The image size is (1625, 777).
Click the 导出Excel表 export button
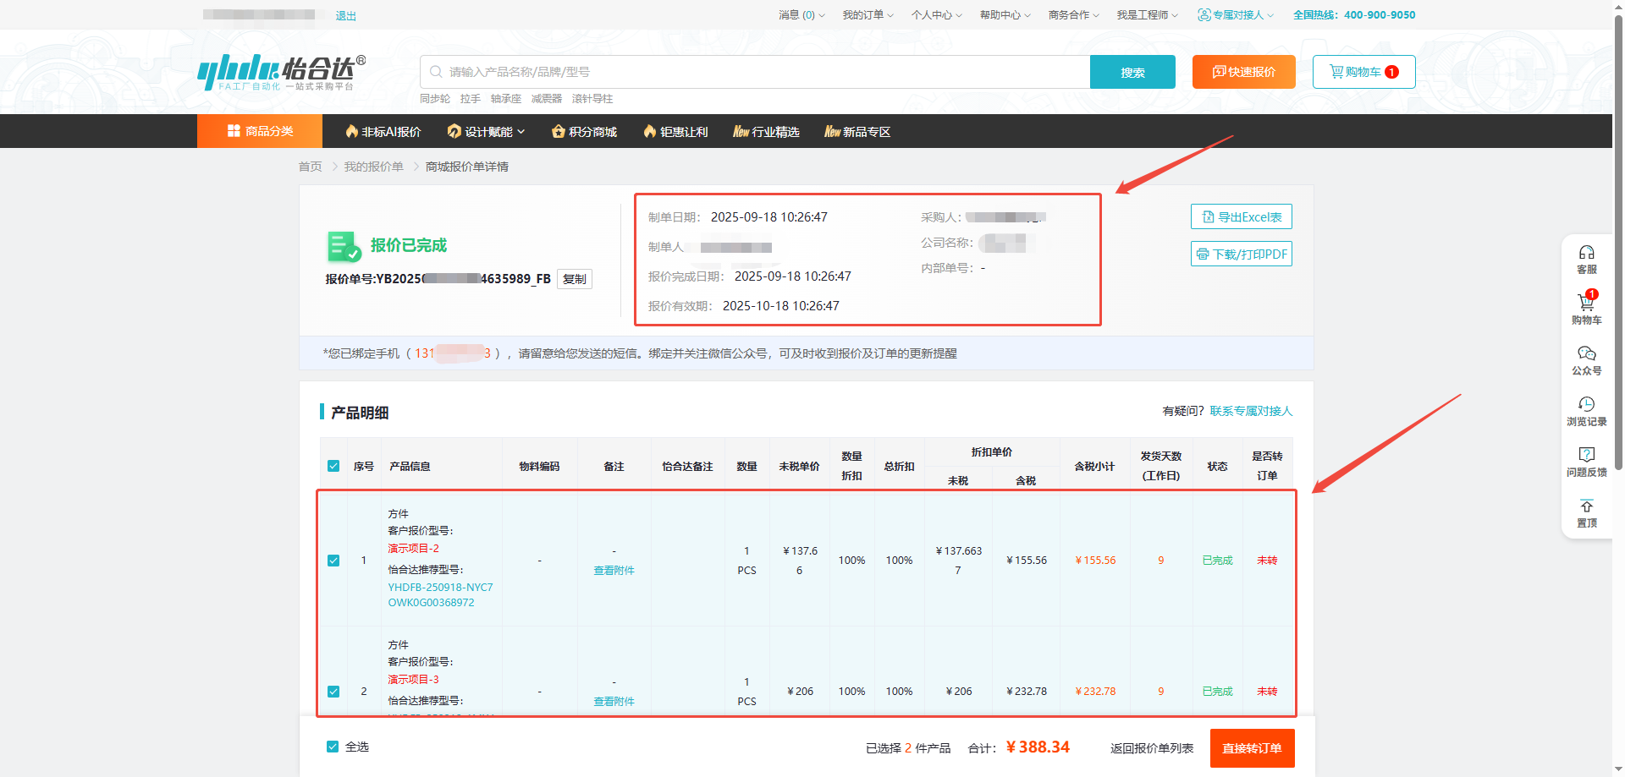[x=1241, y=217]
